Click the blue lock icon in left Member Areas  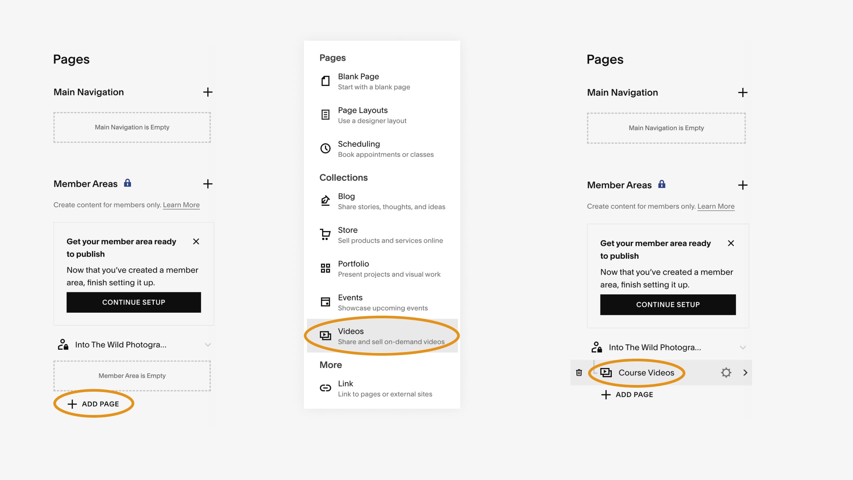point(127,183)
